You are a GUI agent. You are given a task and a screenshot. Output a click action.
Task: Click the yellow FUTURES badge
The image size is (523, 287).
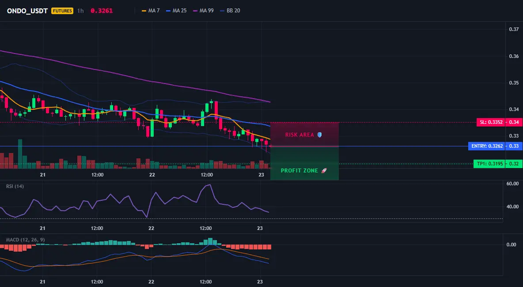tap(62, 11)
